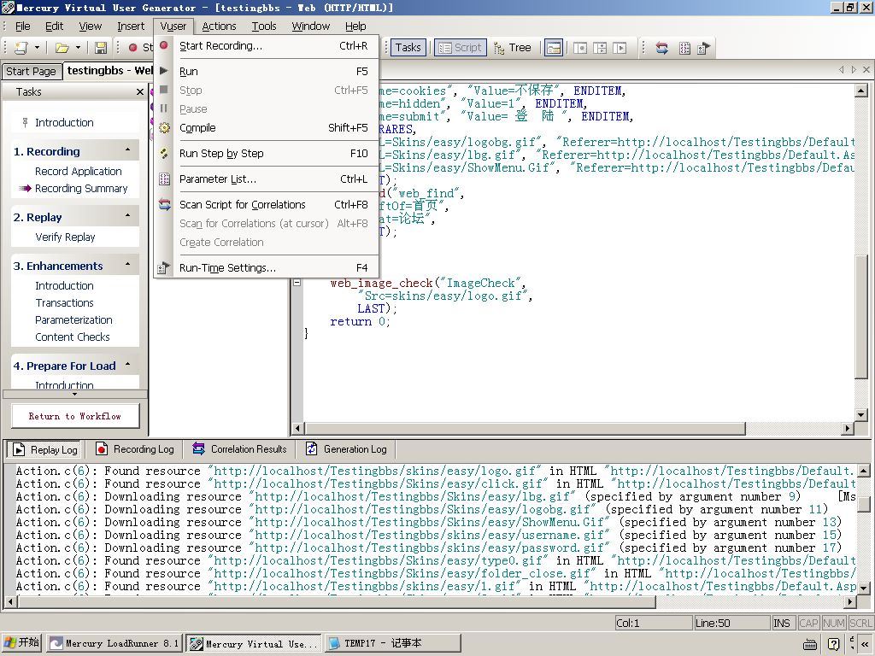Image resolution: width=875 pixels, height=656 pixels.
Task: Open Verify Replay task link
Action: pos(65,237)
